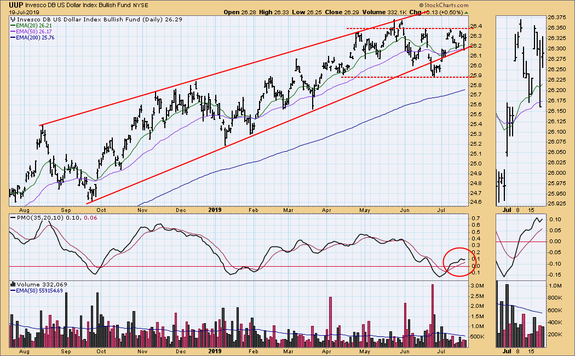Select the Nov label on the main date axis

[x=143, y=209]
